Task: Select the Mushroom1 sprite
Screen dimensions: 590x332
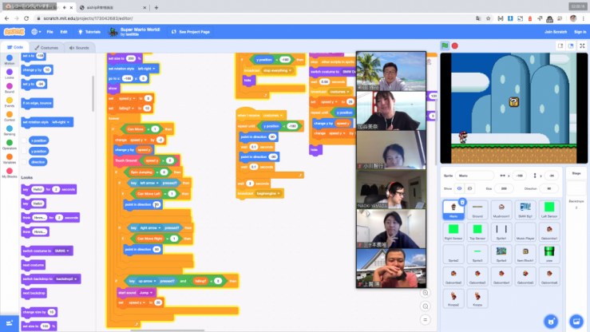Action: [501, 210]
